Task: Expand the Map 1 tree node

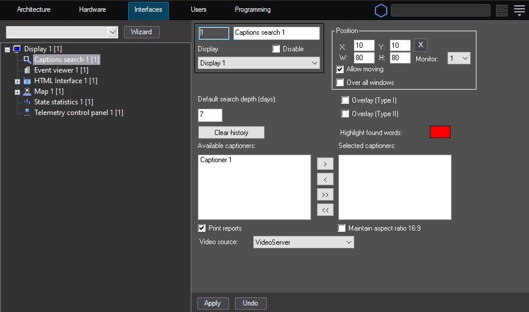Action: pyautogui.click(x=18, y=91)
